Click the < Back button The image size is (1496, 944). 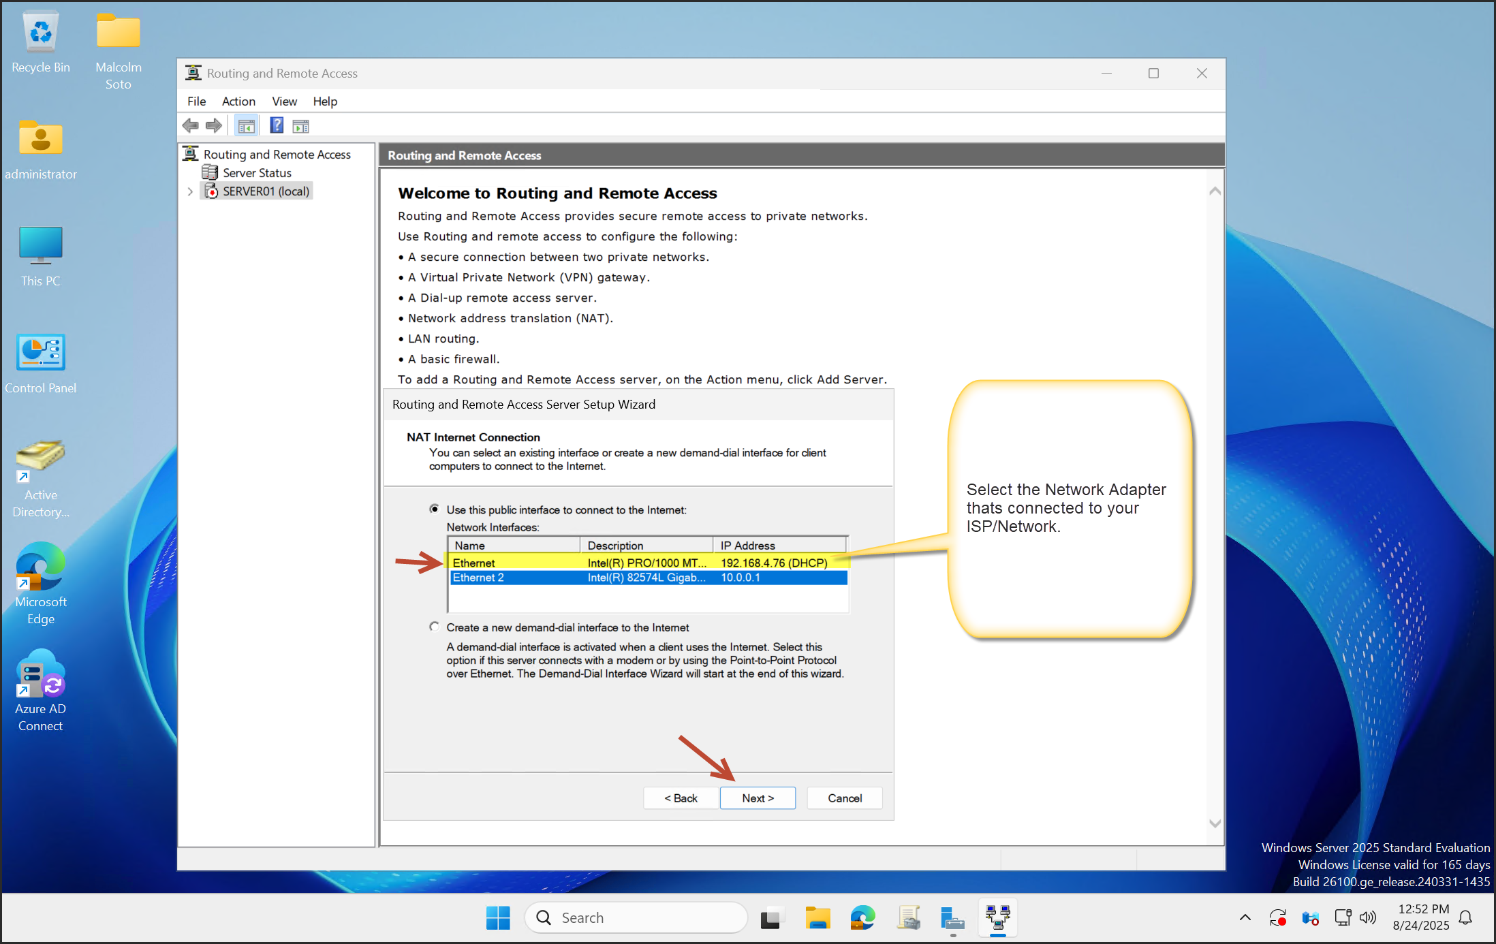[x=681, y=798]
